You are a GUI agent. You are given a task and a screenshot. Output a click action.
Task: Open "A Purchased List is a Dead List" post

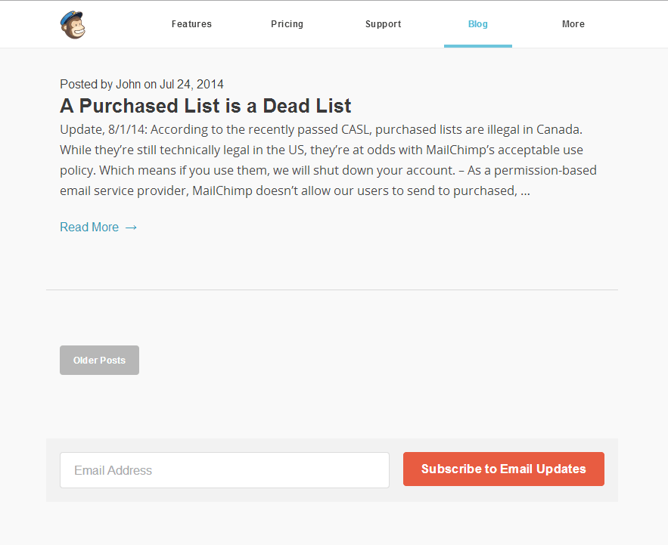[205, 106]
